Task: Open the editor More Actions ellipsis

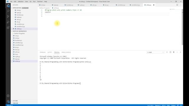Action: tap(180, 5)
